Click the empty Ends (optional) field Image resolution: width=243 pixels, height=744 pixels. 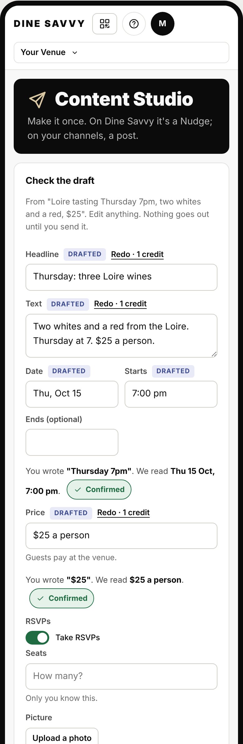pyautogui.click(x=72, y=442)
